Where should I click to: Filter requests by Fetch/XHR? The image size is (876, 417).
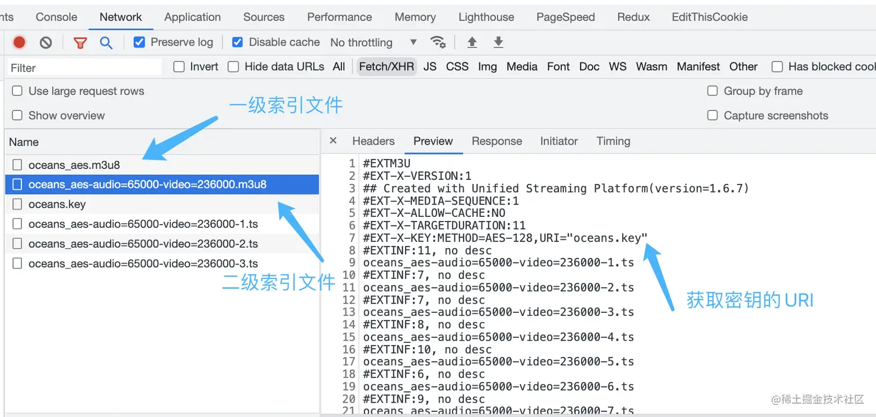click(386, 67)
